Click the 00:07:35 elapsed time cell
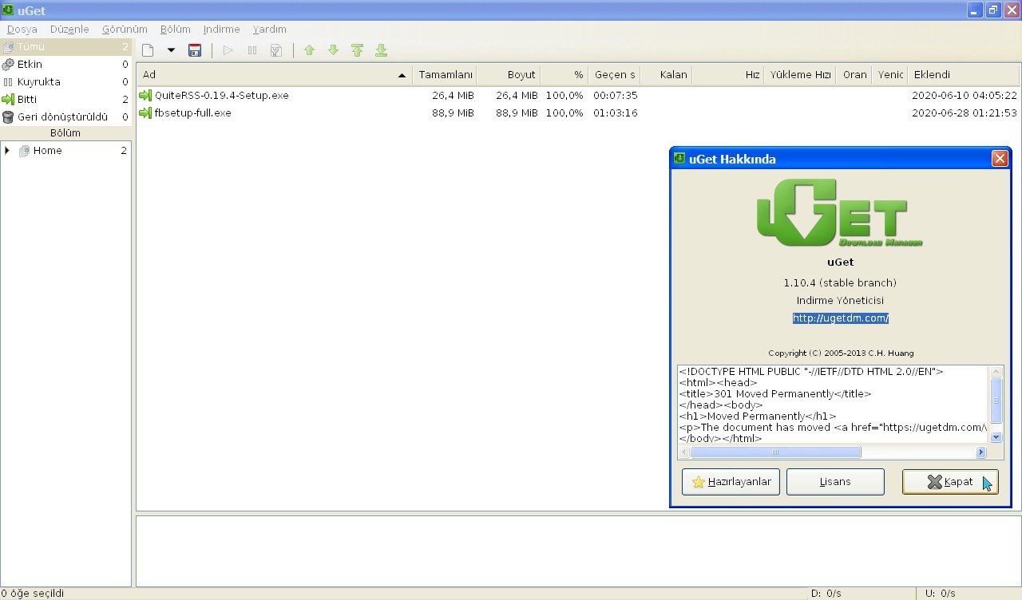Image resolution: width=1022 pixels, height=600 pixels. [615, 96]
